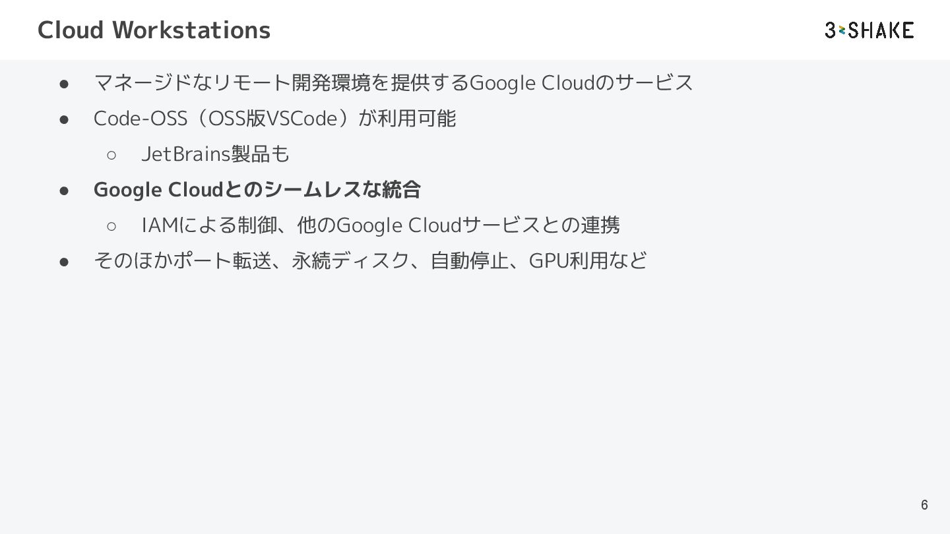Select the JetBrains製品も sub-bullet text
This screenshot has width=950, height=534.
coord(215,154)
